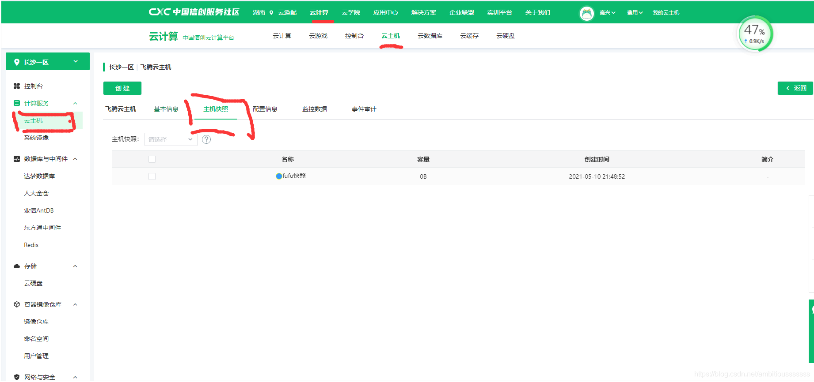Switch to the 事件审计 tab
The image size is (814, 382).
[x=364, y=109]
